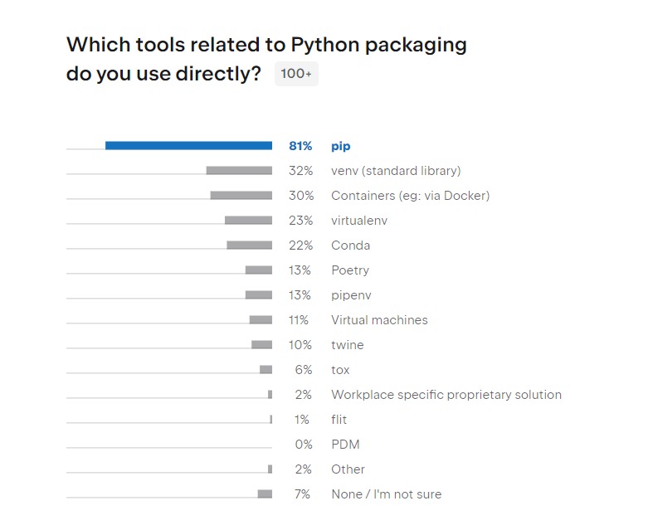Select the pip label
653x530 pixels.
point(340,146)
